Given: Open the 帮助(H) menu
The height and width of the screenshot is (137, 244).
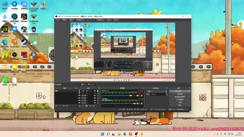Looking at the screenshot, I should click(x=116, y=20).
